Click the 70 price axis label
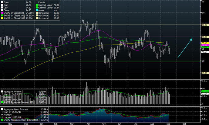The height and width of the screenshot is (125, 209). point(203,61)
